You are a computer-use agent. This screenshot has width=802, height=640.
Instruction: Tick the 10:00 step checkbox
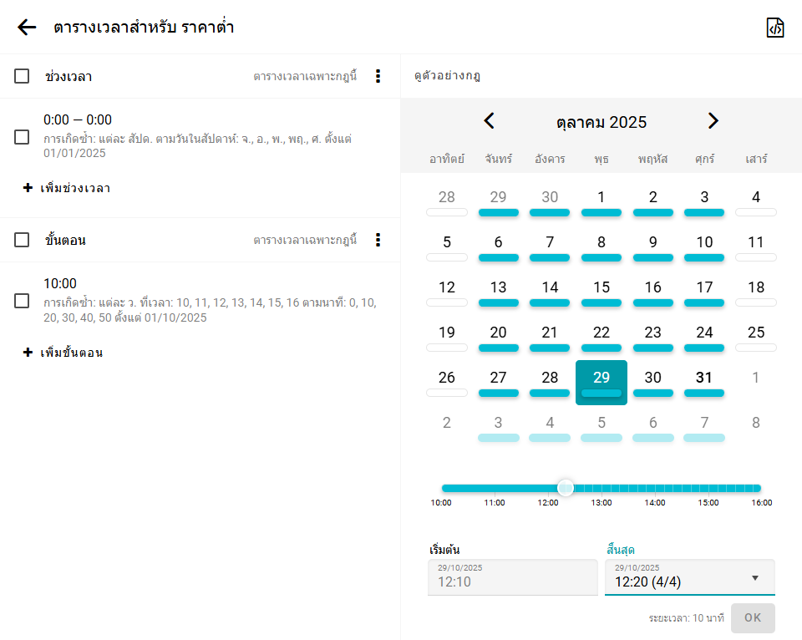(x=23, y=301)
